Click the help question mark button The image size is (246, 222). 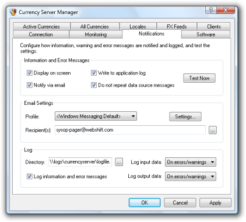(x=211, y=10)
